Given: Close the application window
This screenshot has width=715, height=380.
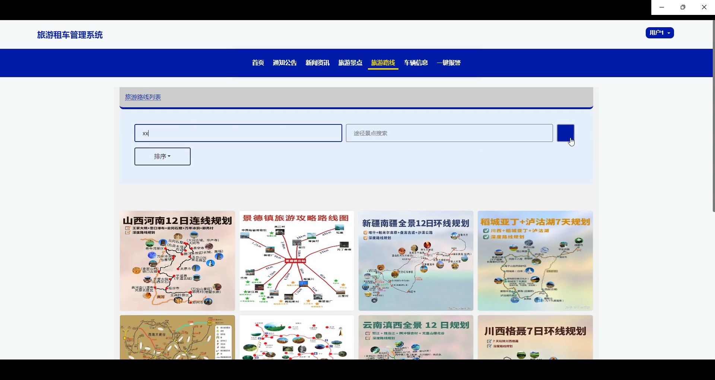Looking at the screenshot, I should [704, 7].
